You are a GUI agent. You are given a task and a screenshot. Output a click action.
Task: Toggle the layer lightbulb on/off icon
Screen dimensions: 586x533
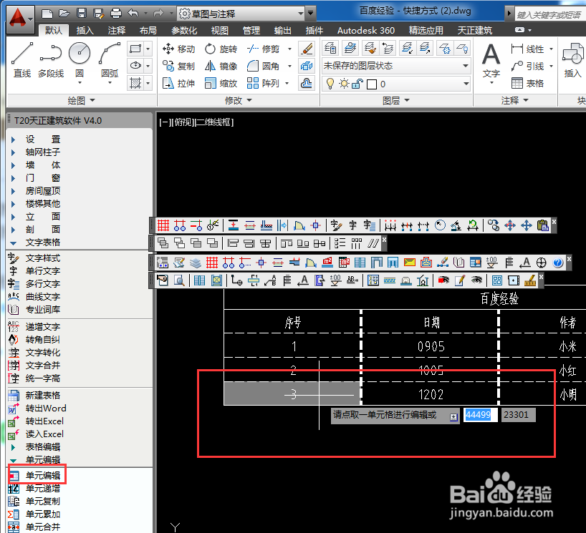coord(330,84)
